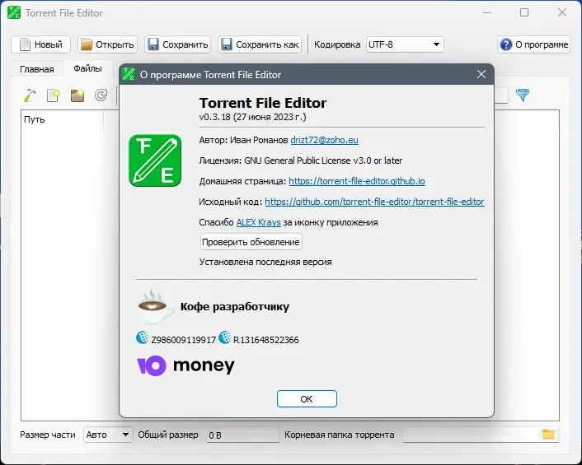Click the Общий размер field
The height and width of the screenshot is (465, 582).
pyautogui.click(x=242, y=435)
